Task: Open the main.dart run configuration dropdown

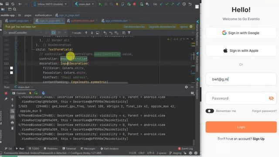Action: pos(85,4)
